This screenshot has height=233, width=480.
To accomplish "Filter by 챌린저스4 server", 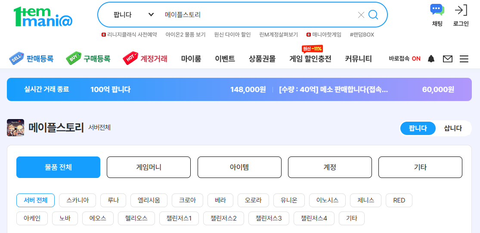I will click(314, 218).
